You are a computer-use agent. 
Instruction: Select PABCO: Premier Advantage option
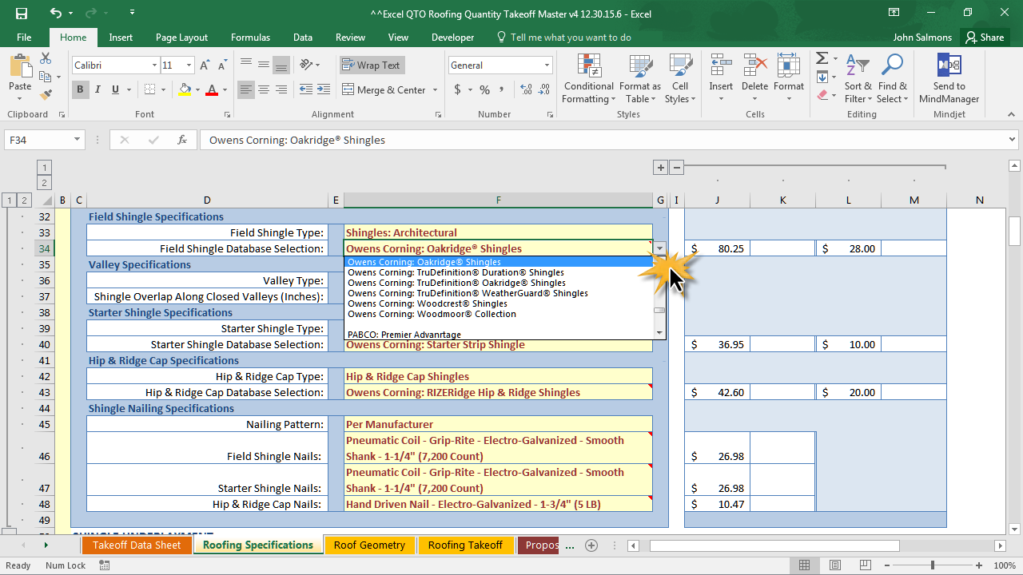(x=404, y=335)
